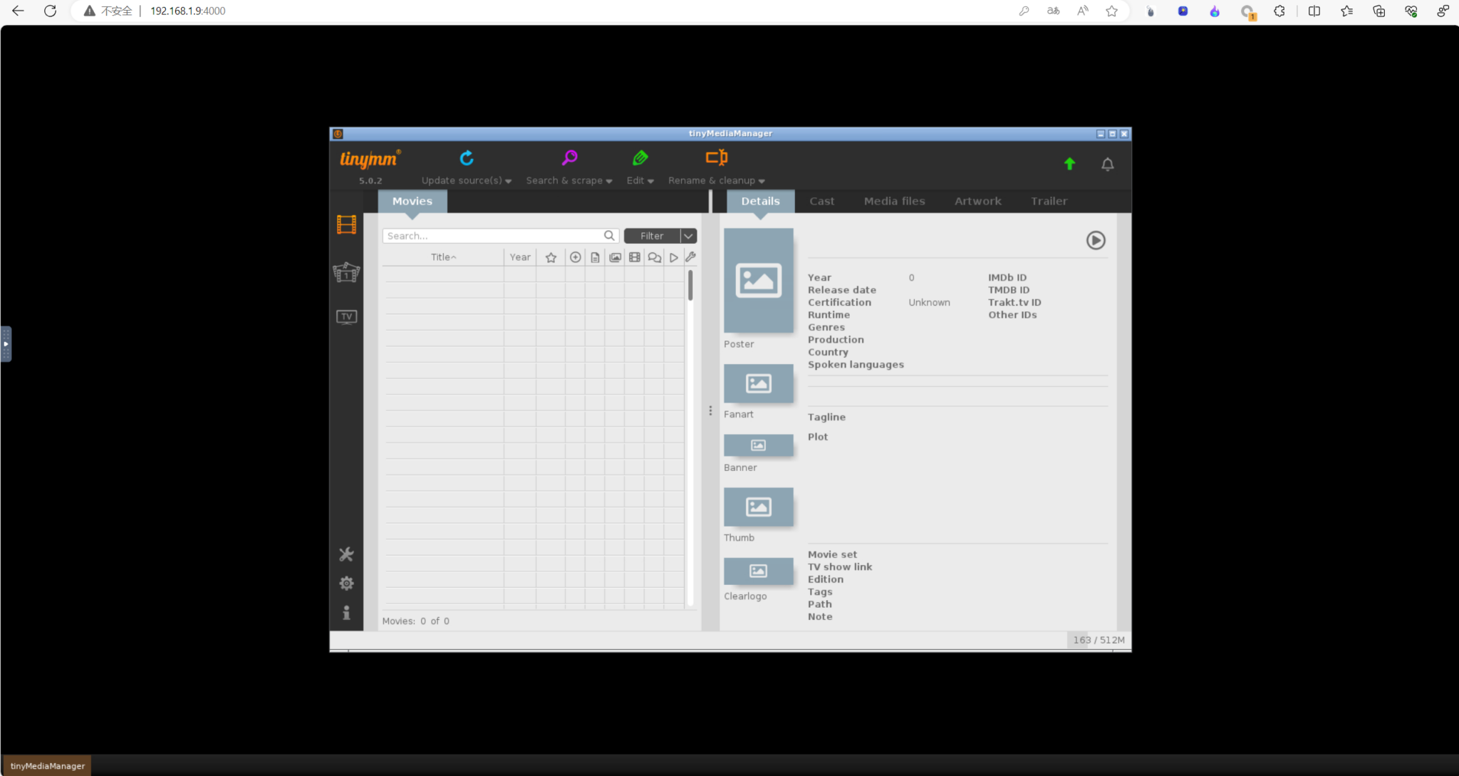Click the tinyMediaManager taskbar button
The image size is (1459, 776).
tap(47, 766)
